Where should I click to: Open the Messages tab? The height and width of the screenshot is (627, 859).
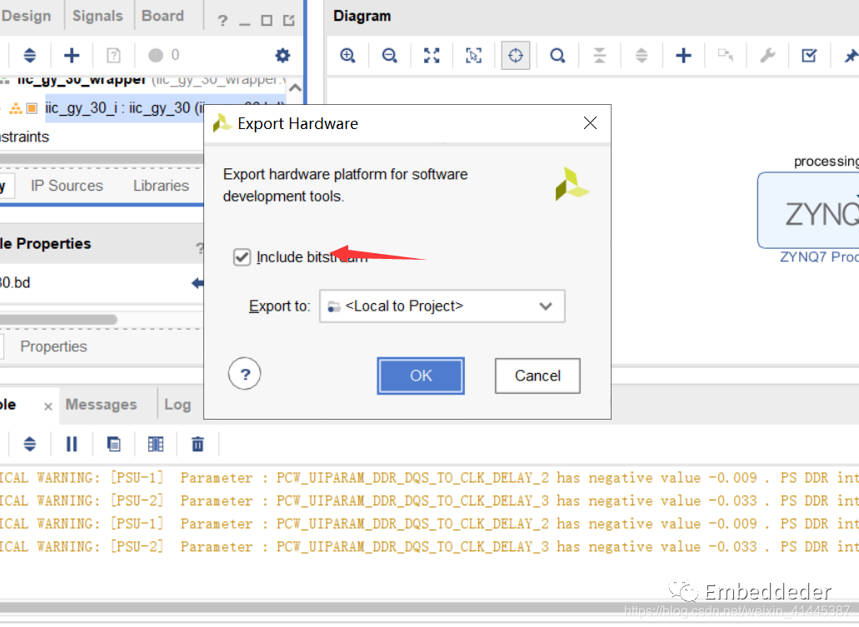pyautogui.click(x=101, y=405)
